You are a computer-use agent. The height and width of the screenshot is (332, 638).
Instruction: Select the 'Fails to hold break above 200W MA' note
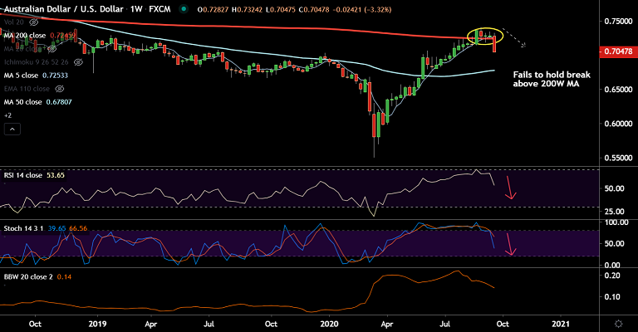tap(552, 79)
